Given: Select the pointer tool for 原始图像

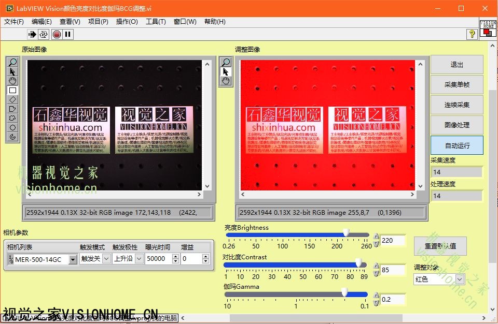Looking at the screenshot, I should (12, 71).
